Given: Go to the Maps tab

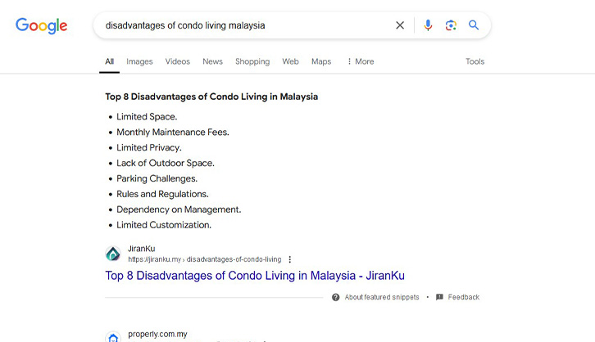Looking at the screenshot, I should click(321, 61).
